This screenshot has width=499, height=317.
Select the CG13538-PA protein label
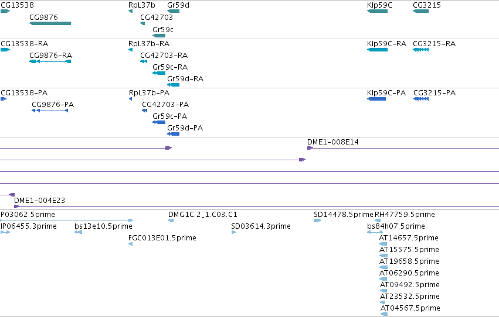pyautogui.click(x=24, y=93)
